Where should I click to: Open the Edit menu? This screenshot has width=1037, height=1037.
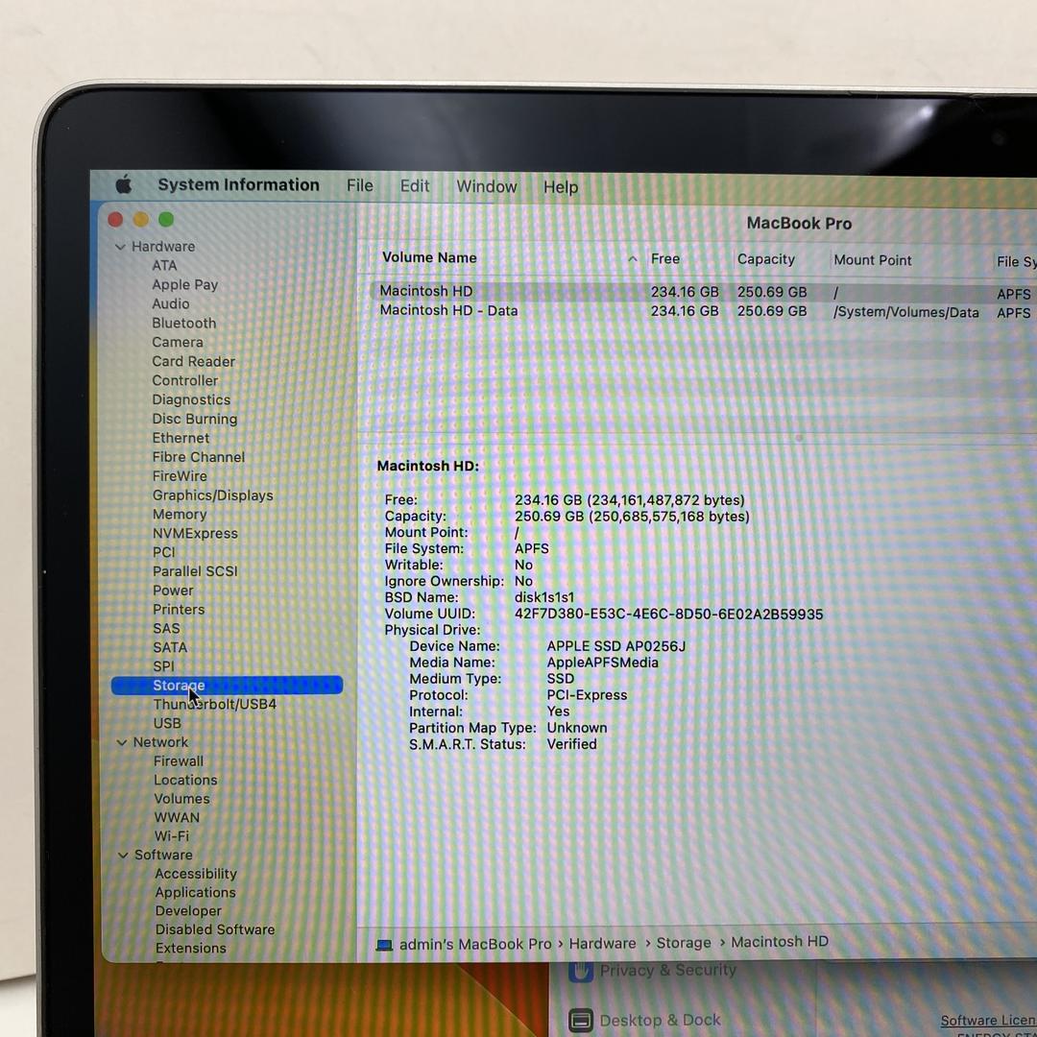coord(415,186)
